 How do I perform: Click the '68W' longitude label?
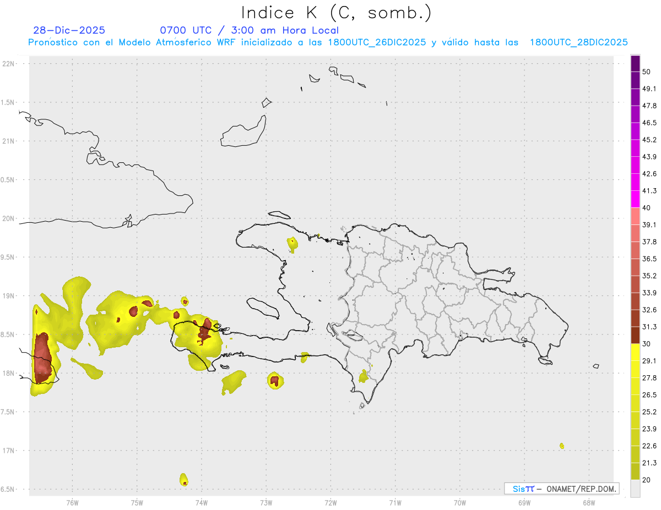[x=589, y=503]
